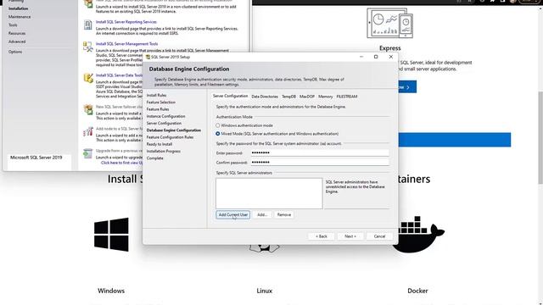Click the Complete step
Viewport: 543px width, 305px height.
[154, 158]
